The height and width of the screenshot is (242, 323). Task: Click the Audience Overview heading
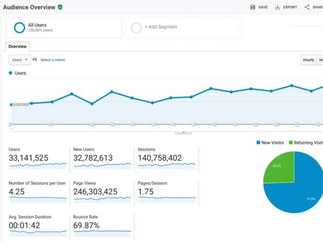click(29, 7)
